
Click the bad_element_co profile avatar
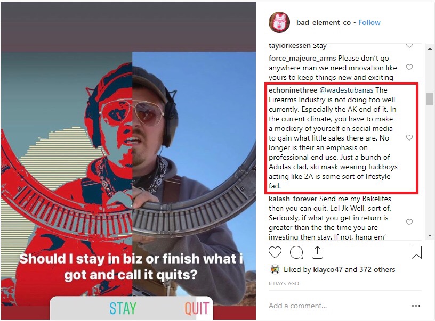point(279,22)
